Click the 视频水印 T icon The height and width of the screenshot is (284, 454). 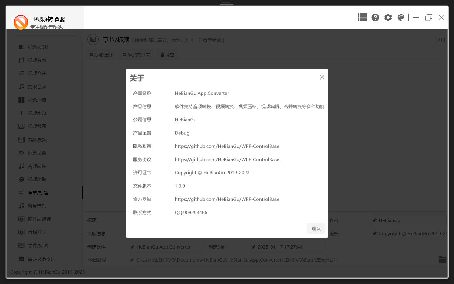click(21, 113)
